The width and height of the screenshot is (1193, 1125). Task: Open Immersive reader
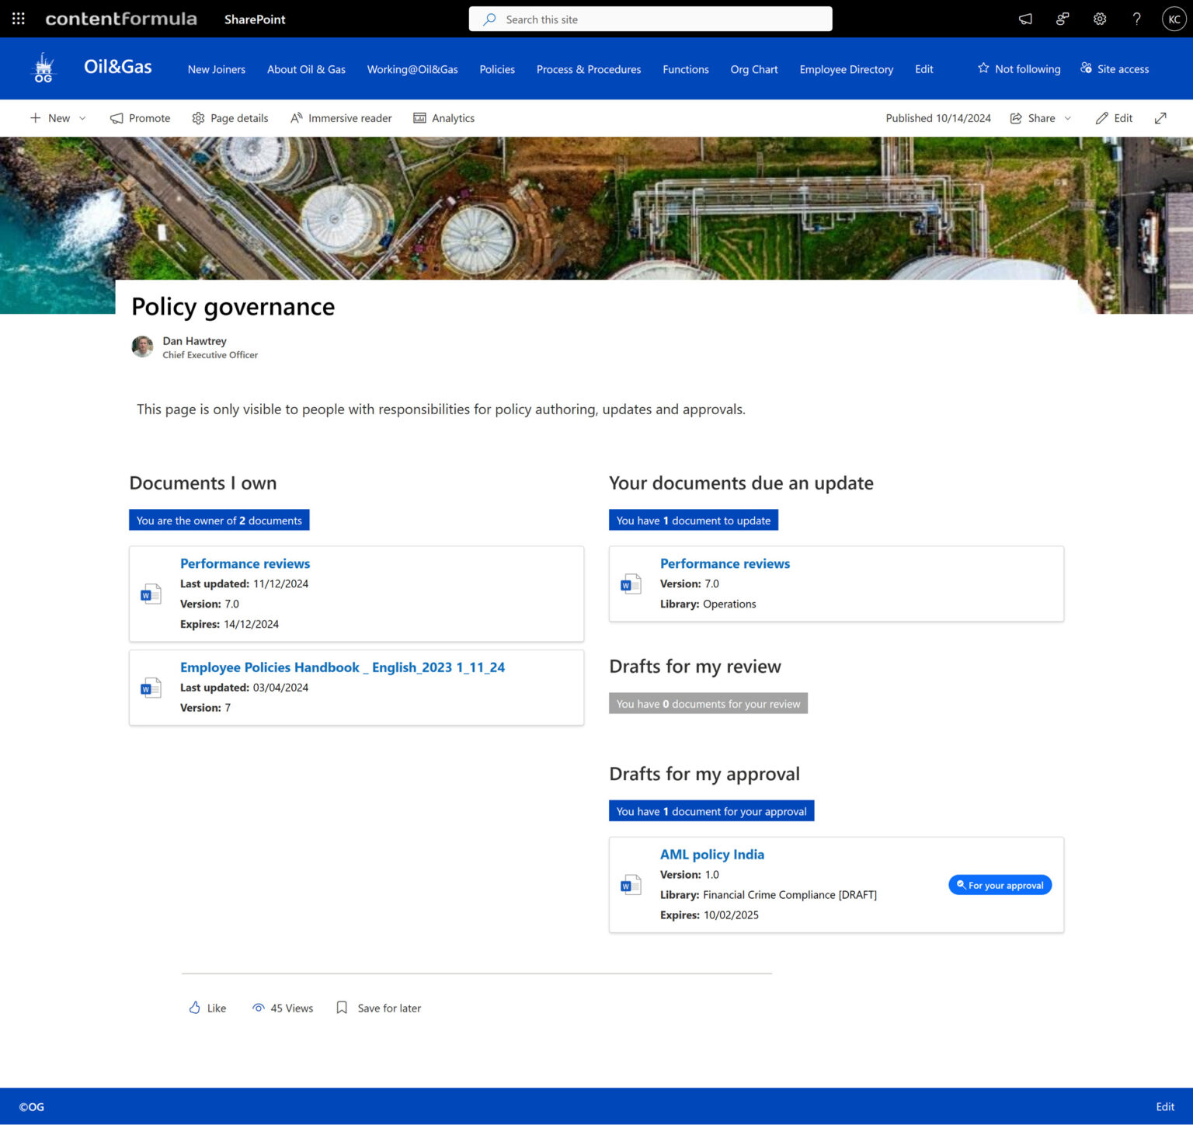341,118
